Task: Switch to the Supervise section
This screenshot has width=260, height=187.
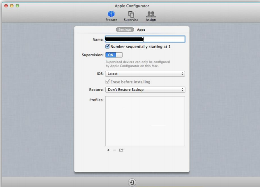Action: (131, 16)
